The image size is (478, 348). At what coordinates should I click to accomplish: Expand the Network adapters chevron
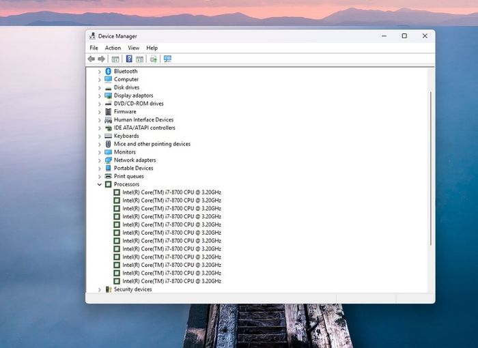pyautogui.click(x=100, y=160)
